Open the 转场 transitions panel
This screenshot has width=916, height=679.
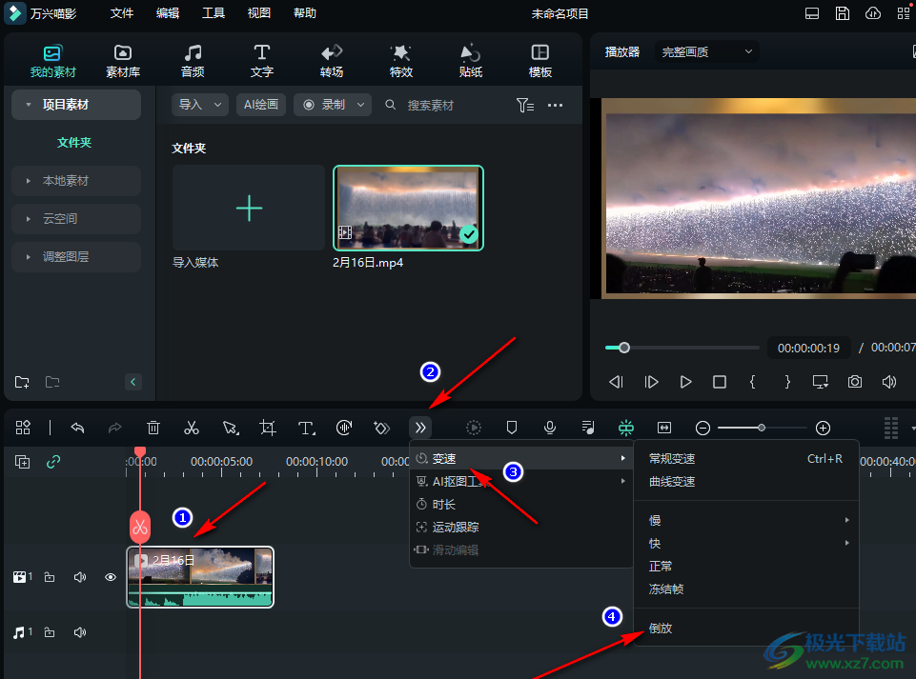(x=332, y=61)
